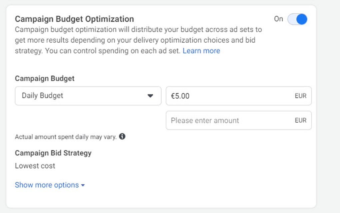Viewport: 340px width, 213px height.
Task: Click the Lowest cost bid strategy text
Action: (x=35, y=166)
